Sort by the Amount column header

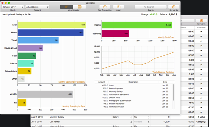point(101,82)
